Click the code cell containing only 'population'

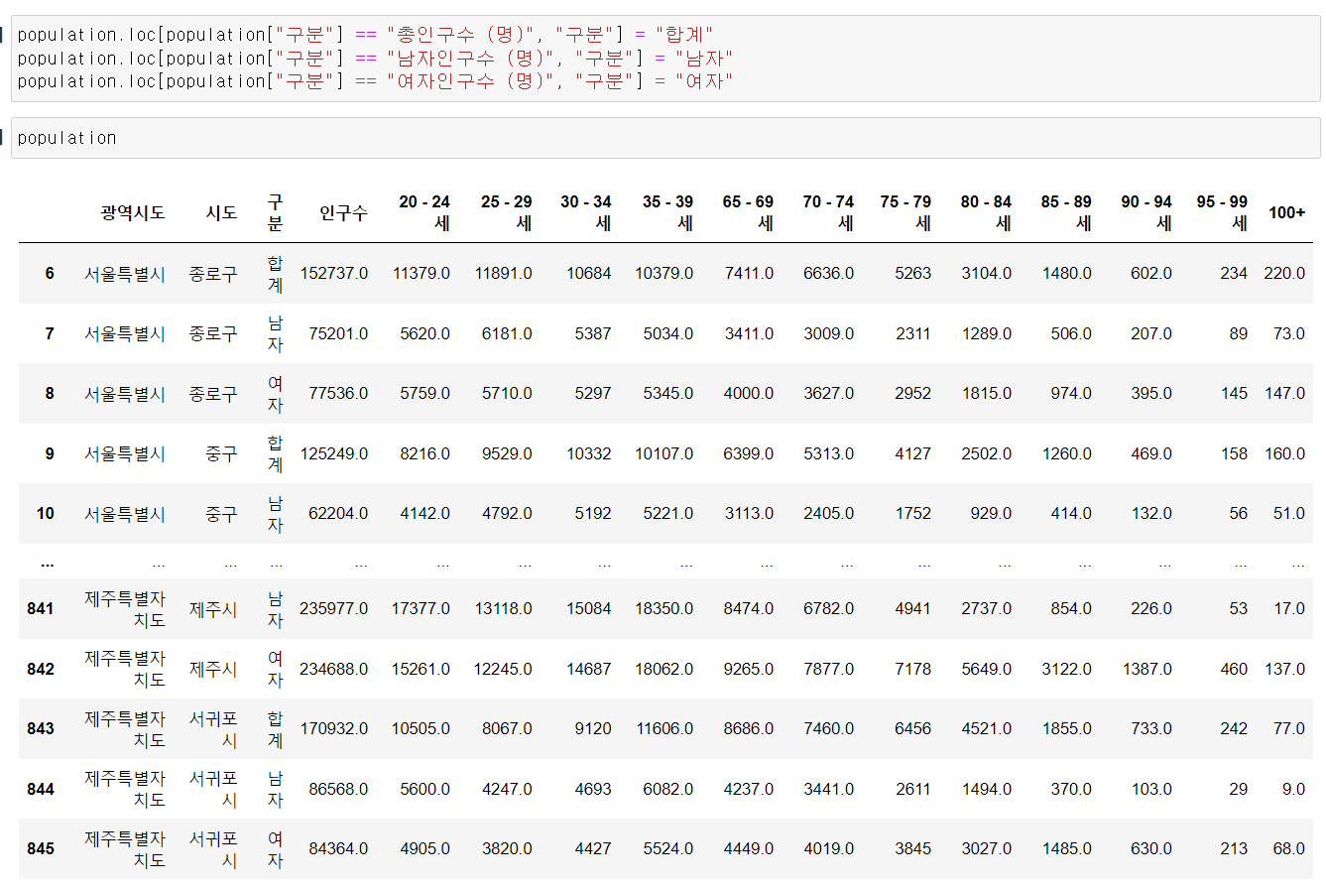pyautogui.click(x=665, y=138)
